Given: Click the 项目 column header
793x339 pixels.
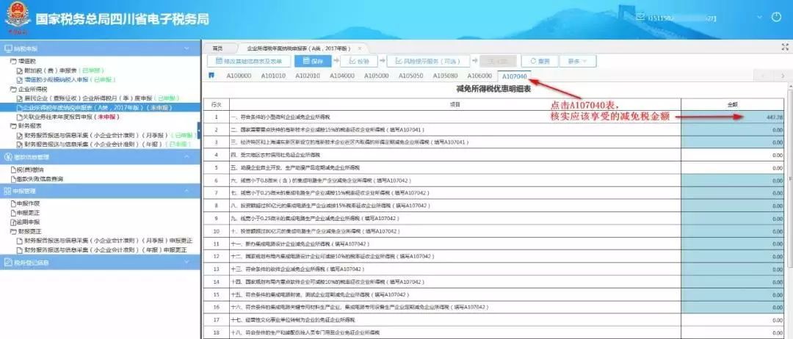Looking at the screenshot, I should (x=455, y=104).
